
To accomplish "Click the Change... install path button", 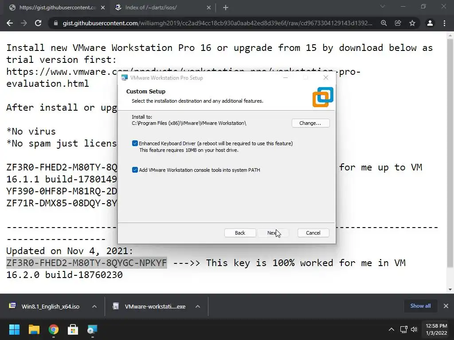I will [310, 123].
